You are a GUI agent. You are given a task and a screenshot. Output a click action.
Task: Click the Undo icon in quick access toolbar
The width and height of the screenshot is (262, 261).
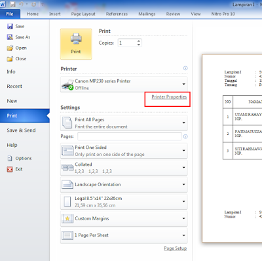21,4
